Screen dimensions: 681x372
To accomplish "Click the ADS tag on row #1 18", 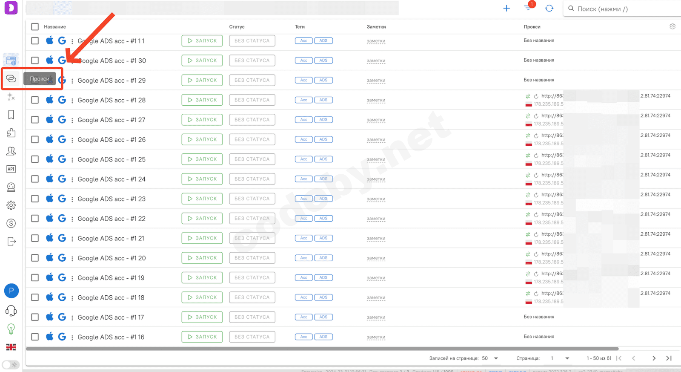I will (323, 297).
